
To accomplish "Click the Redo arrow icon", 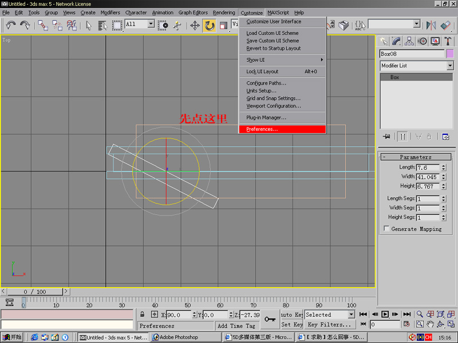I will point(25,25).
